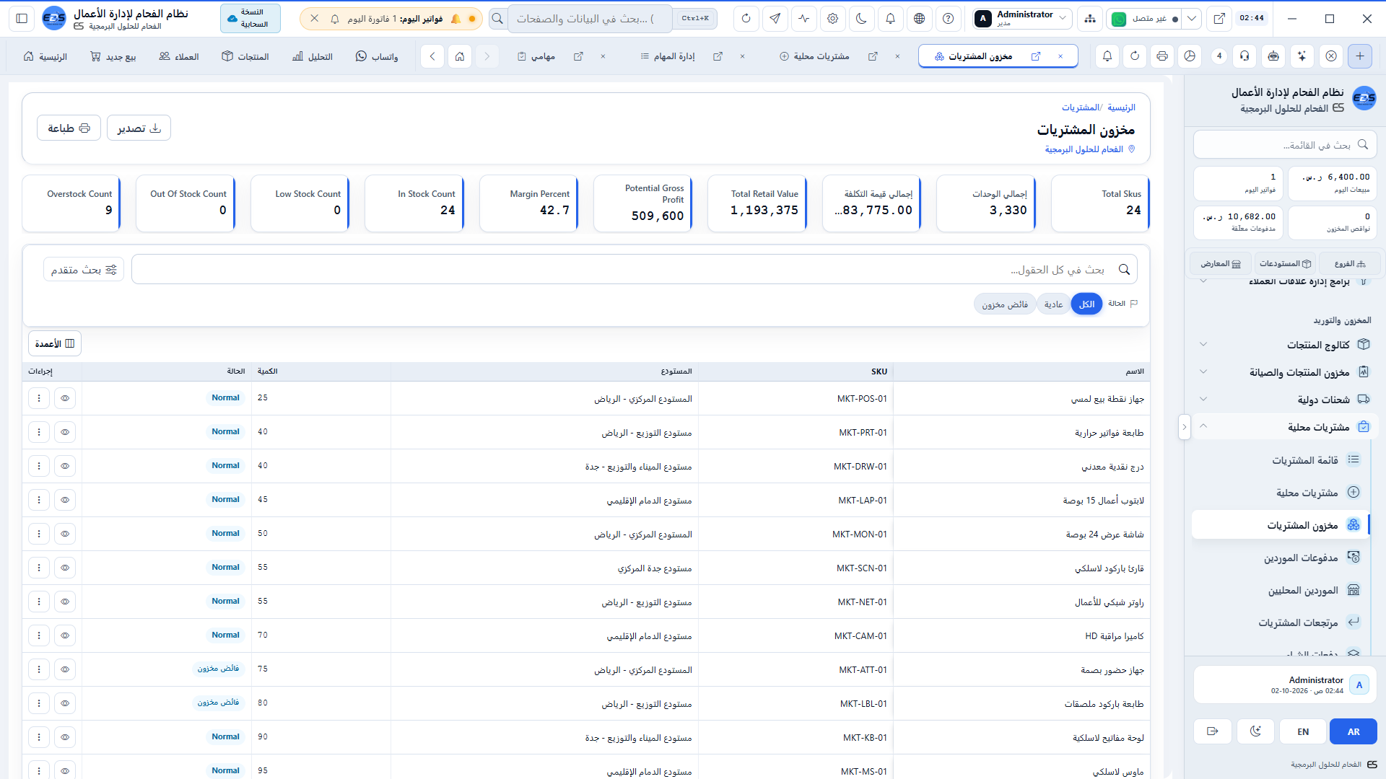The width and height of the screenshot is (1386, 779).
Task: Click the bell icon in the tab toolbar
Action: (1107, 56)
